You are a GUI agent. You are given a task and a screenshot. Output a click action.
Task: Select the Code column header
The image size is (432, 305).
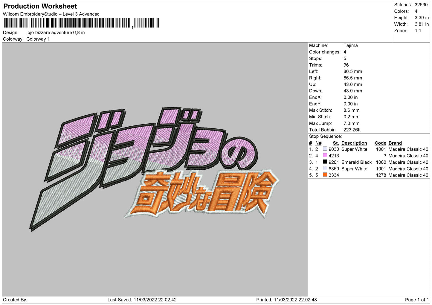380,143
